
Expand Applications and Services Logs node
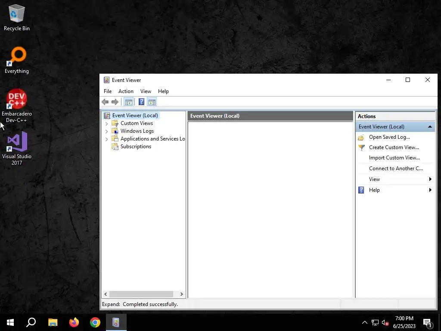click(x=107, y=139)
